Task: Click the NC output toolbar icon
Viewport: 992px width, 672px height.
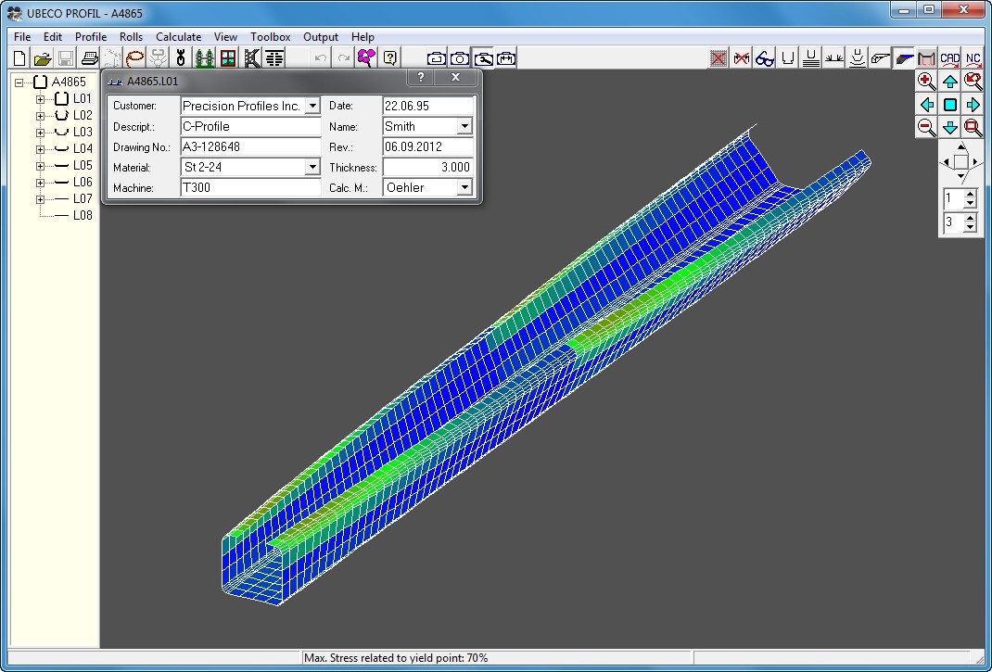Action: (x=973, y=58)
